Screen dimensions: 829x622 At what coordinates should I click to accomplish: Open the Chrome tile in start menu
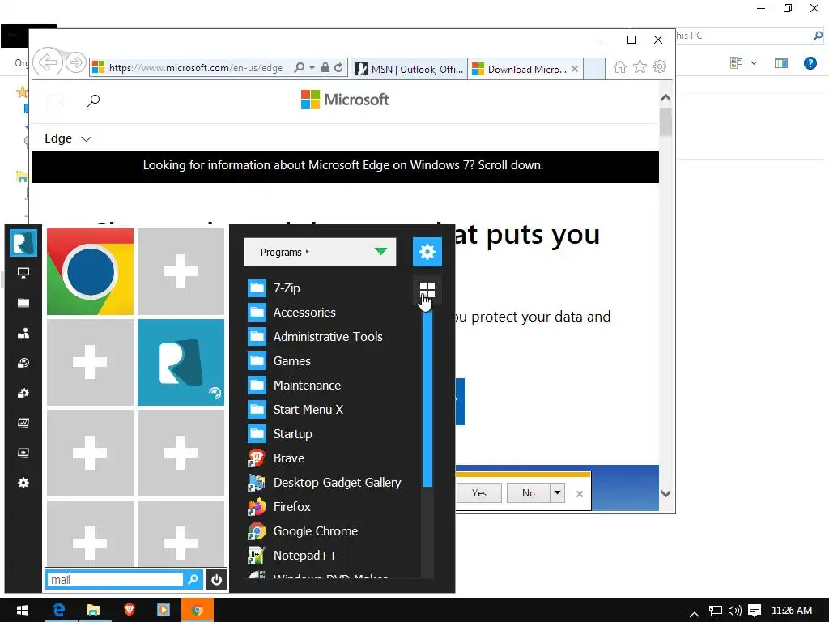(90, 271)
